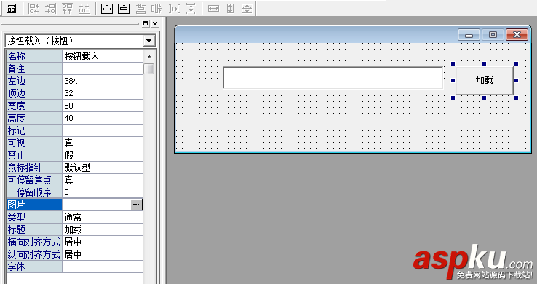The image size is (537, 284).
Task: Click the form preview toolbar icon
Action: coord(12,8)
